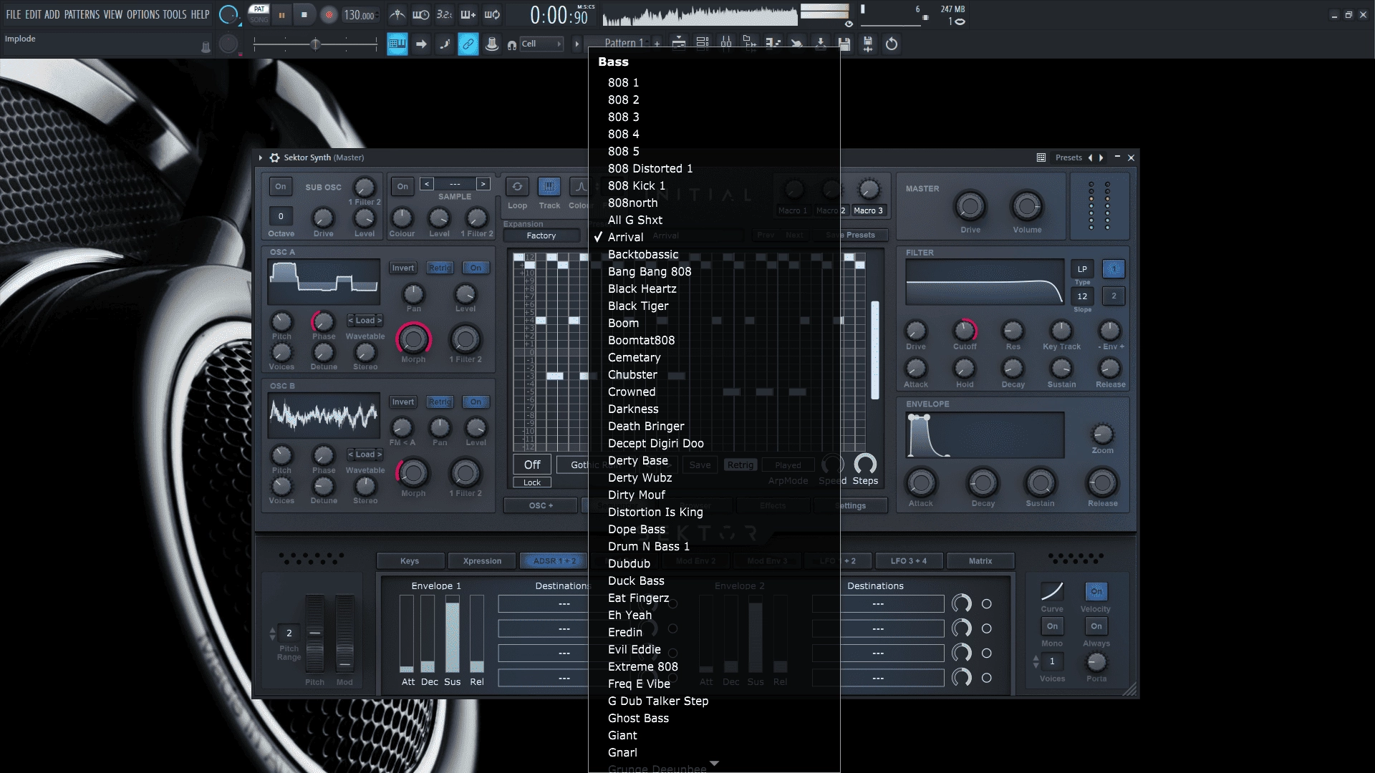1375x773 pixels.
Task: Click the main pitch slider in toolbar
Action: 315,44
